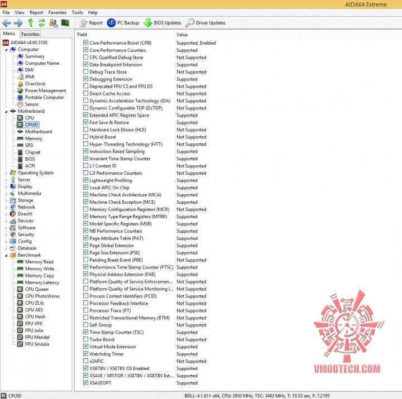The height and width of the screenshot is (399, 402).
Task: Click the green Refresh arrows icon
Action: click(42, 23)
